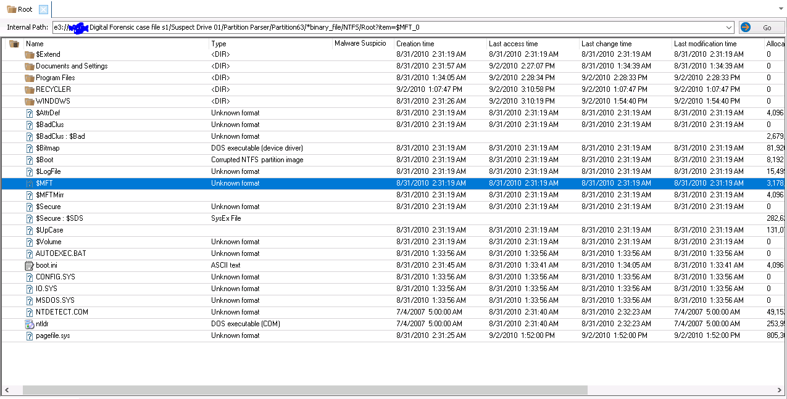The image size is (787, 399).
Task: Click RECYCLER creation time 9/2/2010 1:07:47 PM
Action: [429, 89]
